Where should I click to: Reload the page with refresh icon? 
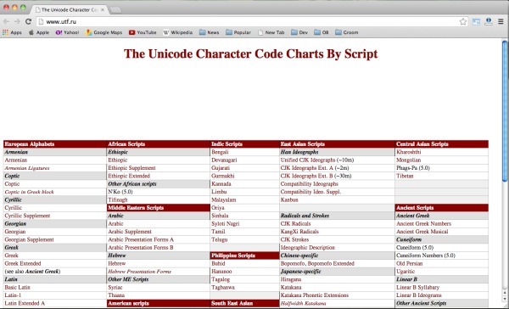[28, 21]
